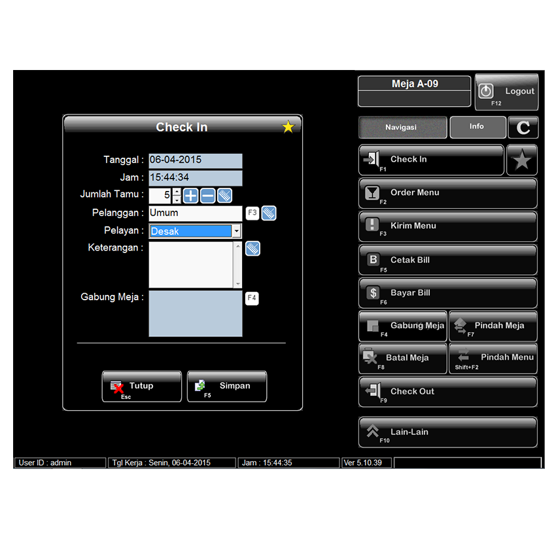The height and width of the screenshot is (556, 556).
Task: Log out using the Logout button
Action: tap(506, 92)
